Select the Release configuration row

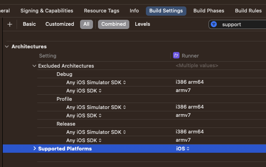[x=66, y=124]
